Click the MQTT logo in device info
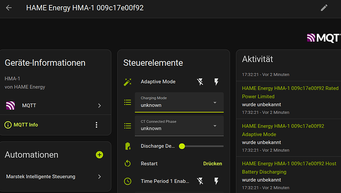 10,105
